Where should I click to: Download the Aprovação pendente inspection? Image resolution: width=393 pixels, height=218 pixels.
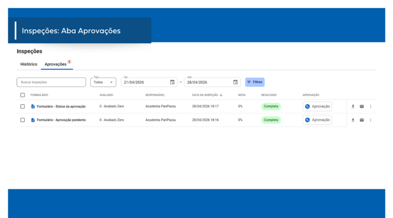[353, 120]
